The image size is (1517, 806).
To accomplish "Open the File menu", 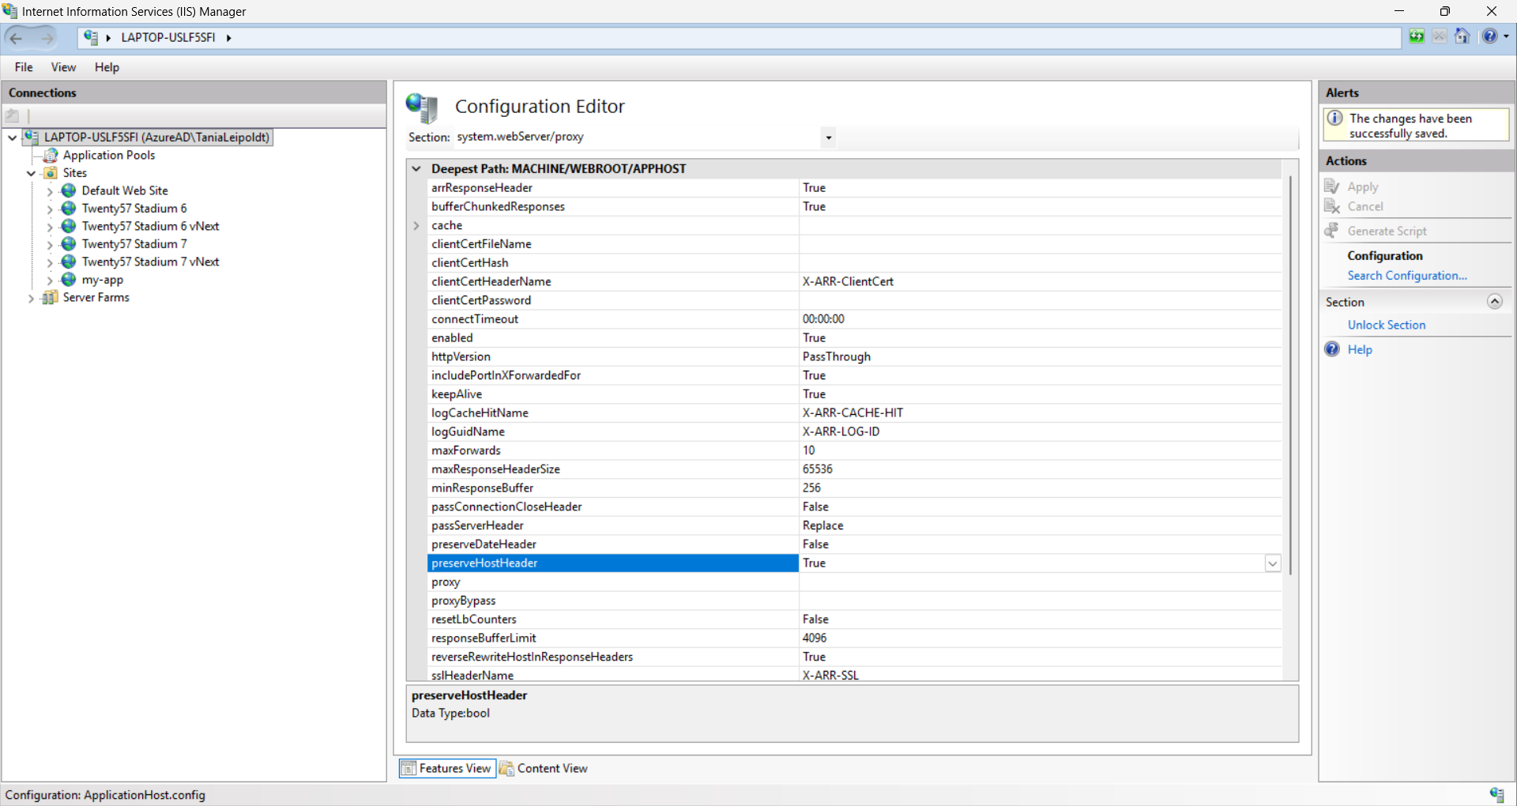I will tap(24, 67).
